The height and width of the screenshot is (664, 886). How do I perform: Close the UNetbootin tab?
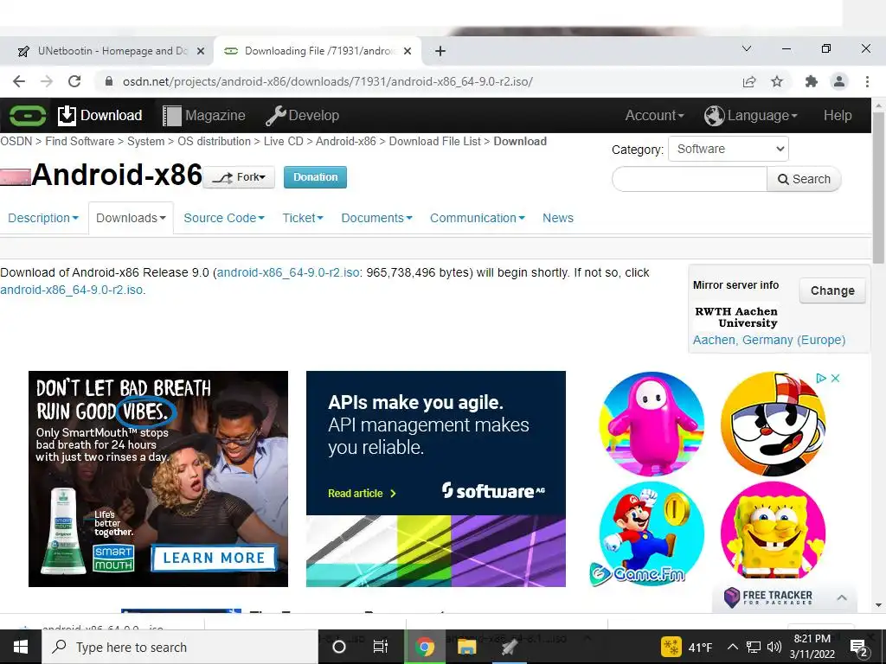click(x=201, y=51)
